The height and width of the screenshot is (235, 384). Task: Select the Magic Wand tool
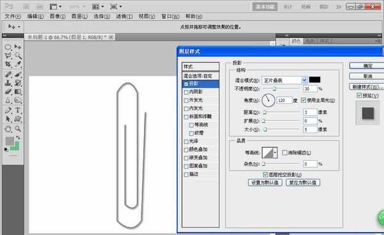pyautogui.click(x=18, y=56)
